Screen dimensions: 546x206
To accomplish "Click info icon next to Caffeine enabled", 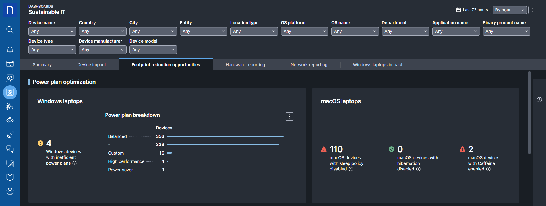I will click(x=488, y=169).
